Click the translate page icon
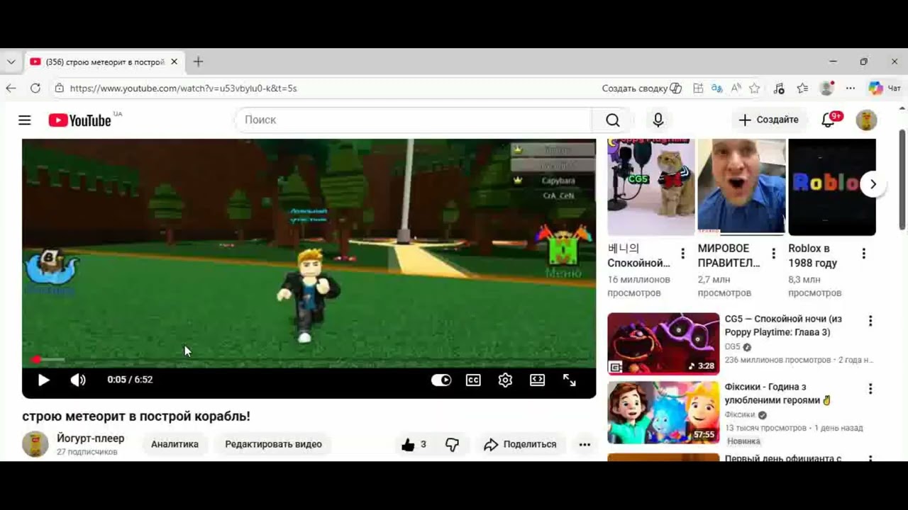The width and height of the screenshot is (908, 510). coord(717,89)
